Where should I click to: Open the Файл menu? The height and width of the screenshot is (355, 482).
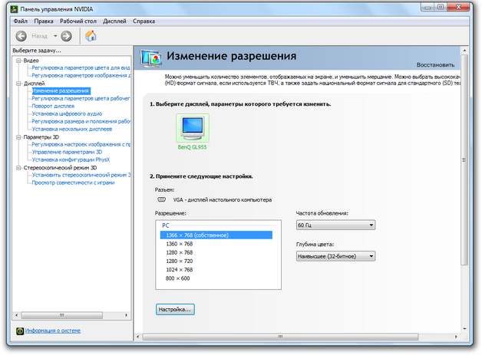[21, 21]
